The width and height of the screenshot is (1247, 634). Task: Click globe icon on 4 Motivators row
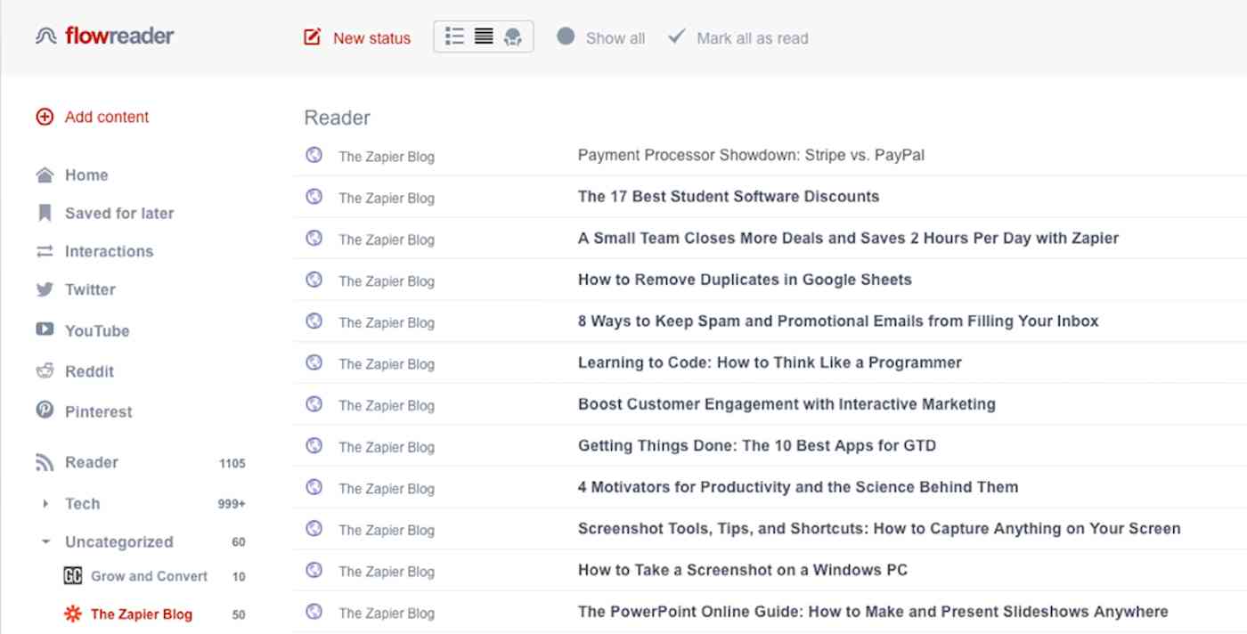coord(314,487)
